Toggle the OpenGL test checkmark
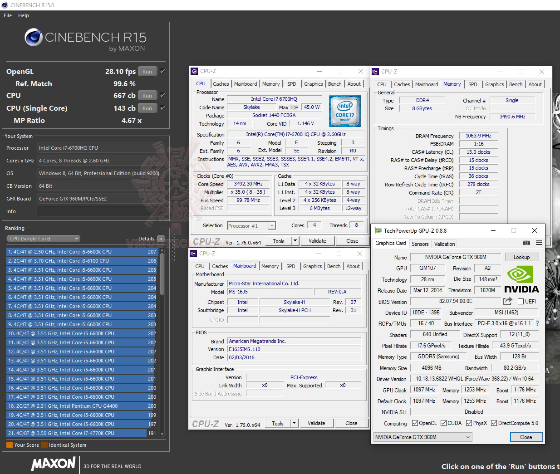This screenshot has height=474, width=560. pos(162,71)
